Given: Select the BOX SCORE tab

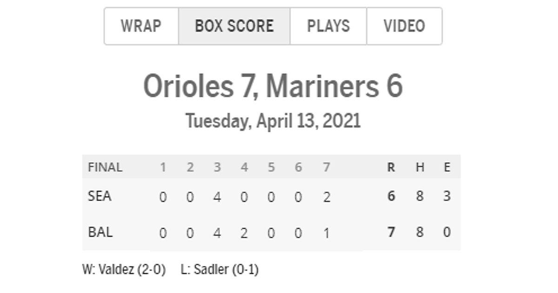Looking at the screenshot, I should (x=234, y=26).
